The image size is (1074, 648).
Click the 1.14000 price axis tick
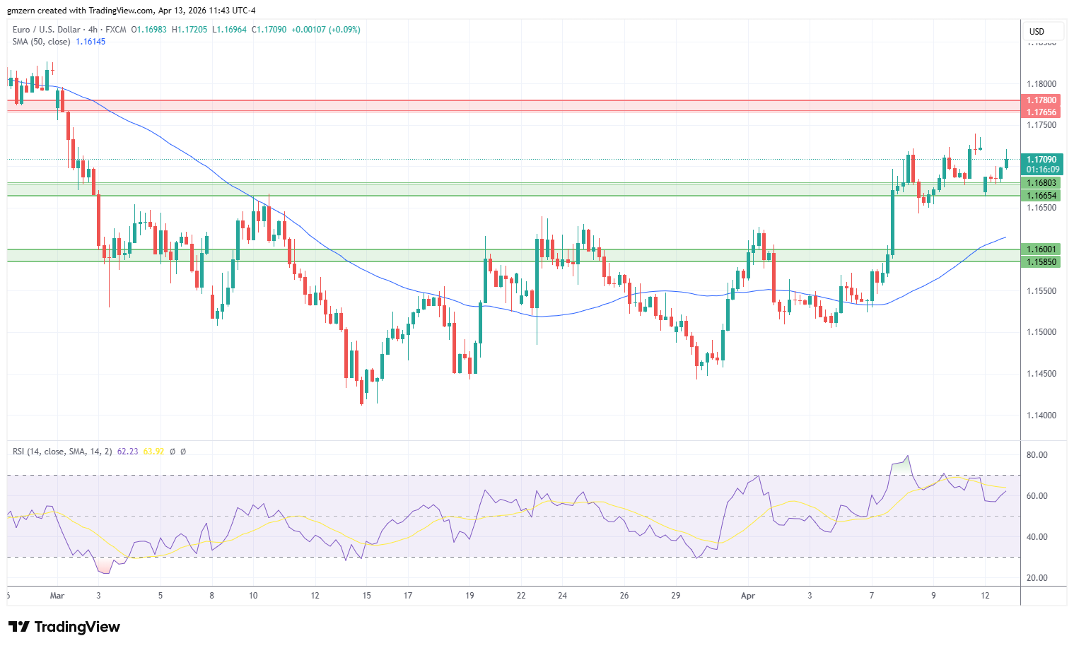coord(1041,416)
